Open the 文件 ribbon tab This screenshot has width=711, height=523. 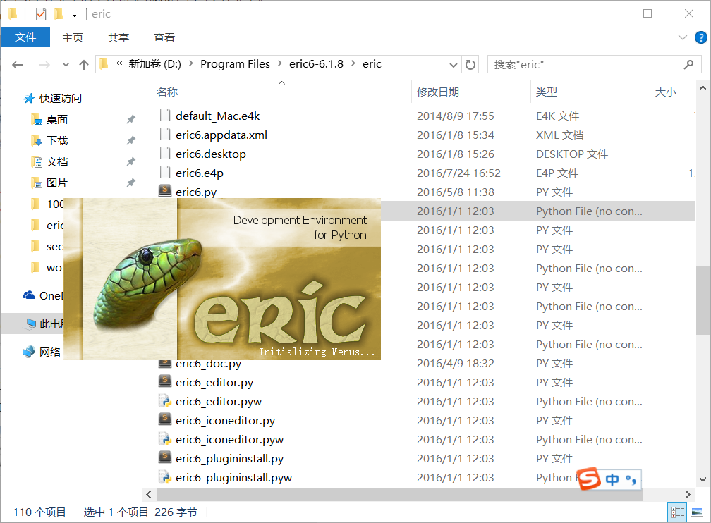click(x=25, y=37)
